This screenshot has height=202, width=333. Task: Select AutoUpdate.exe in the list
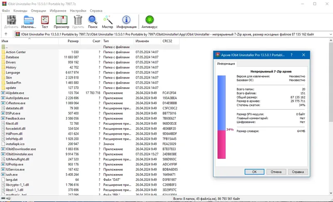pos(90,98)
